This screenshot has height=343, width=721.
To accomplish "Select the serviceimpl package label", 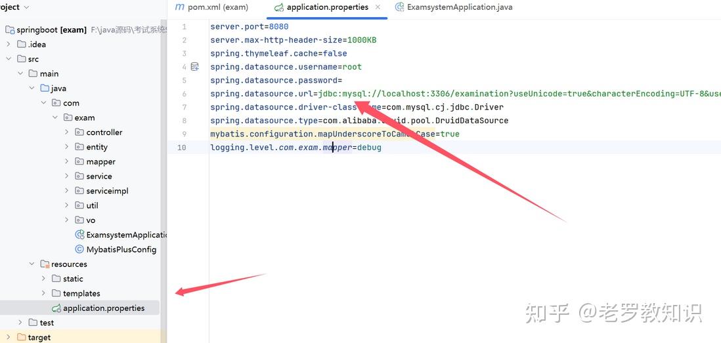I will (x=107, y=191).
